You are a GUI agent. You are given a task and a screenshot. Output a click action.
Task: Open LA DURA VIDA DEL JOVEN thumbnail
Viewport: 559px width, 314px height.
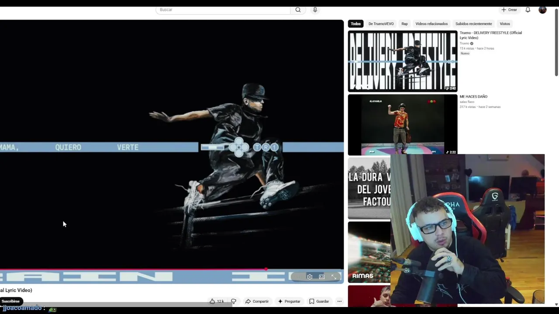click(369, 188)
